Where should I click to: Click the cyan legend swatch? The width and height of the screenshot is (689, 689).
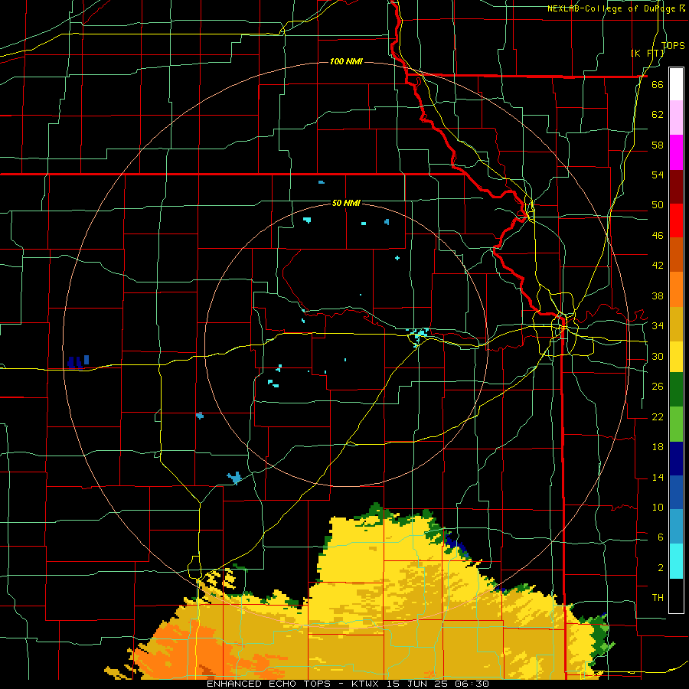676,561
